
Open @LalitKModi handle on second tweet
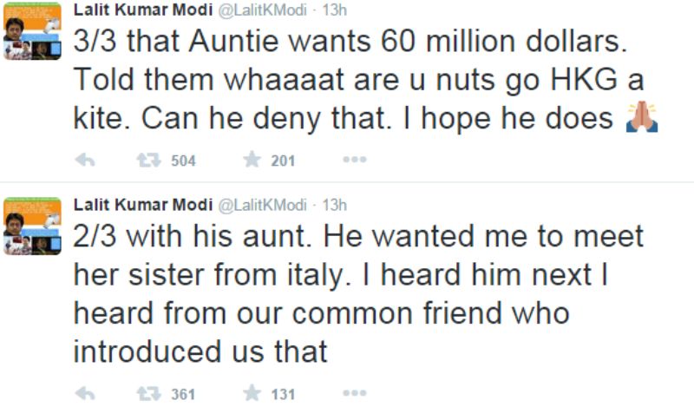(262, 205)
